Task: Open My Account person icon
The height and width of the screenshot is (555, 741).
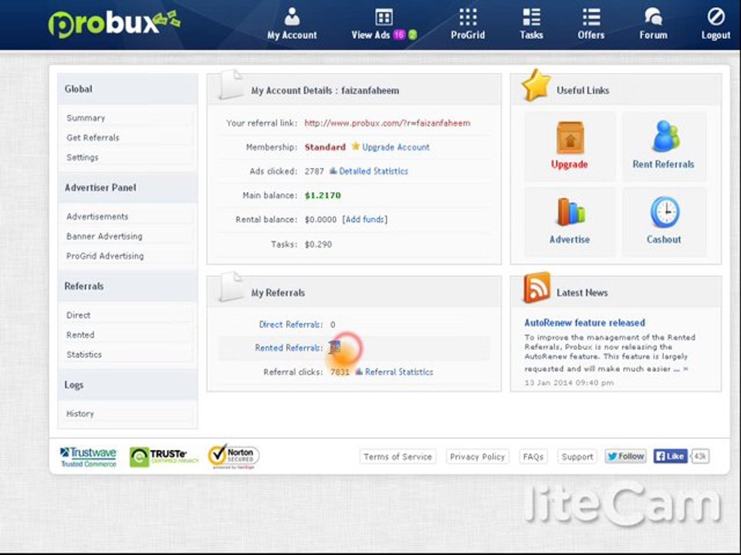Action: pos(292,16)
